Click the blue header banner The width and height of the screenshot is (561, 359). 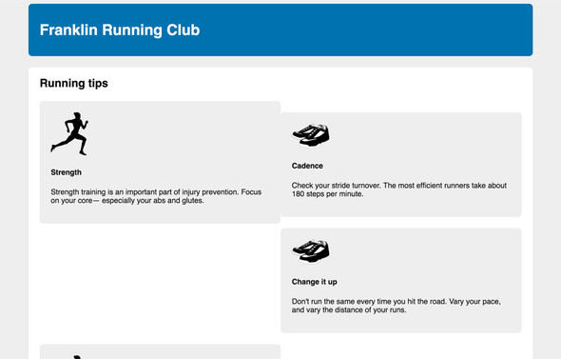[x=280, y=30]
